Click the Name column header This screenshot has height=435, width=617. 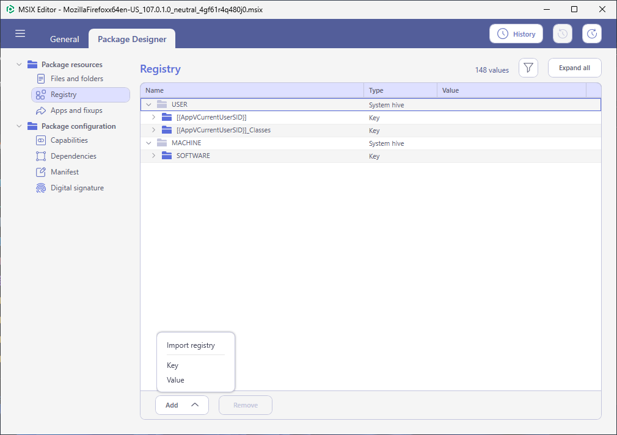coord(252,90)
